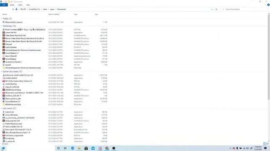Launch Microsoft Edge from the taskbar
Screen dimensions: 270x151
72,148
